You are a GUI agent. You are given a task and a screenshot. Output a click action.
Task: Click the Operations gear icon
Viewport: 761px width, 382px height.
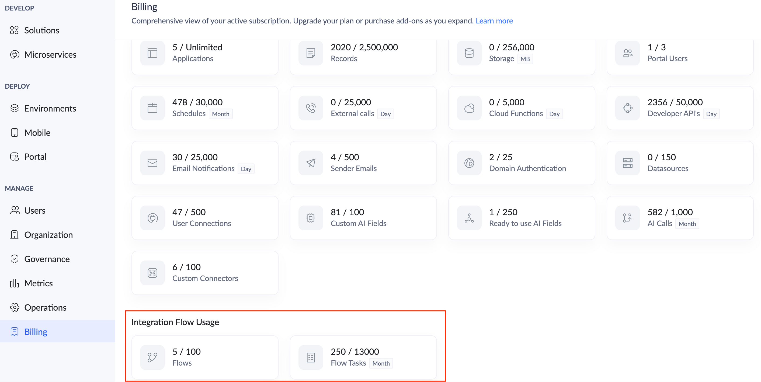click(x=15, y=307)
